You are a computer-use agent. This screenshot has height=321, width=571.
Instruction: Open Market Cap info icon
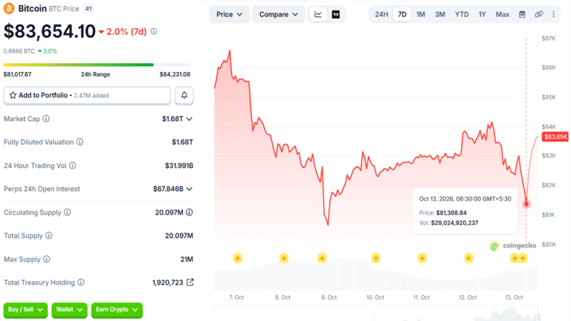coord(46,119)
